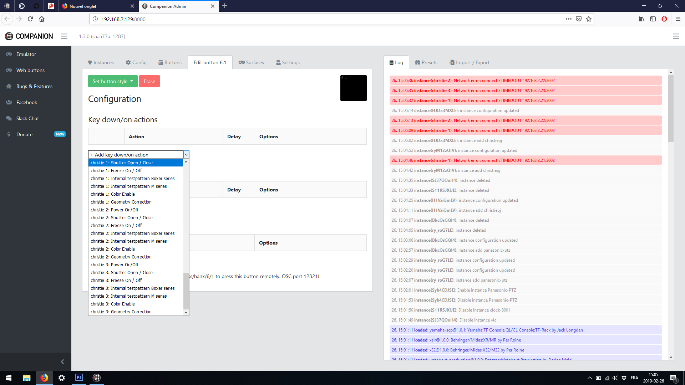Viewport: 685px width, 385px height.
Task: Open Slack Chat from the sidebar
Action: (x=27, y=118)
